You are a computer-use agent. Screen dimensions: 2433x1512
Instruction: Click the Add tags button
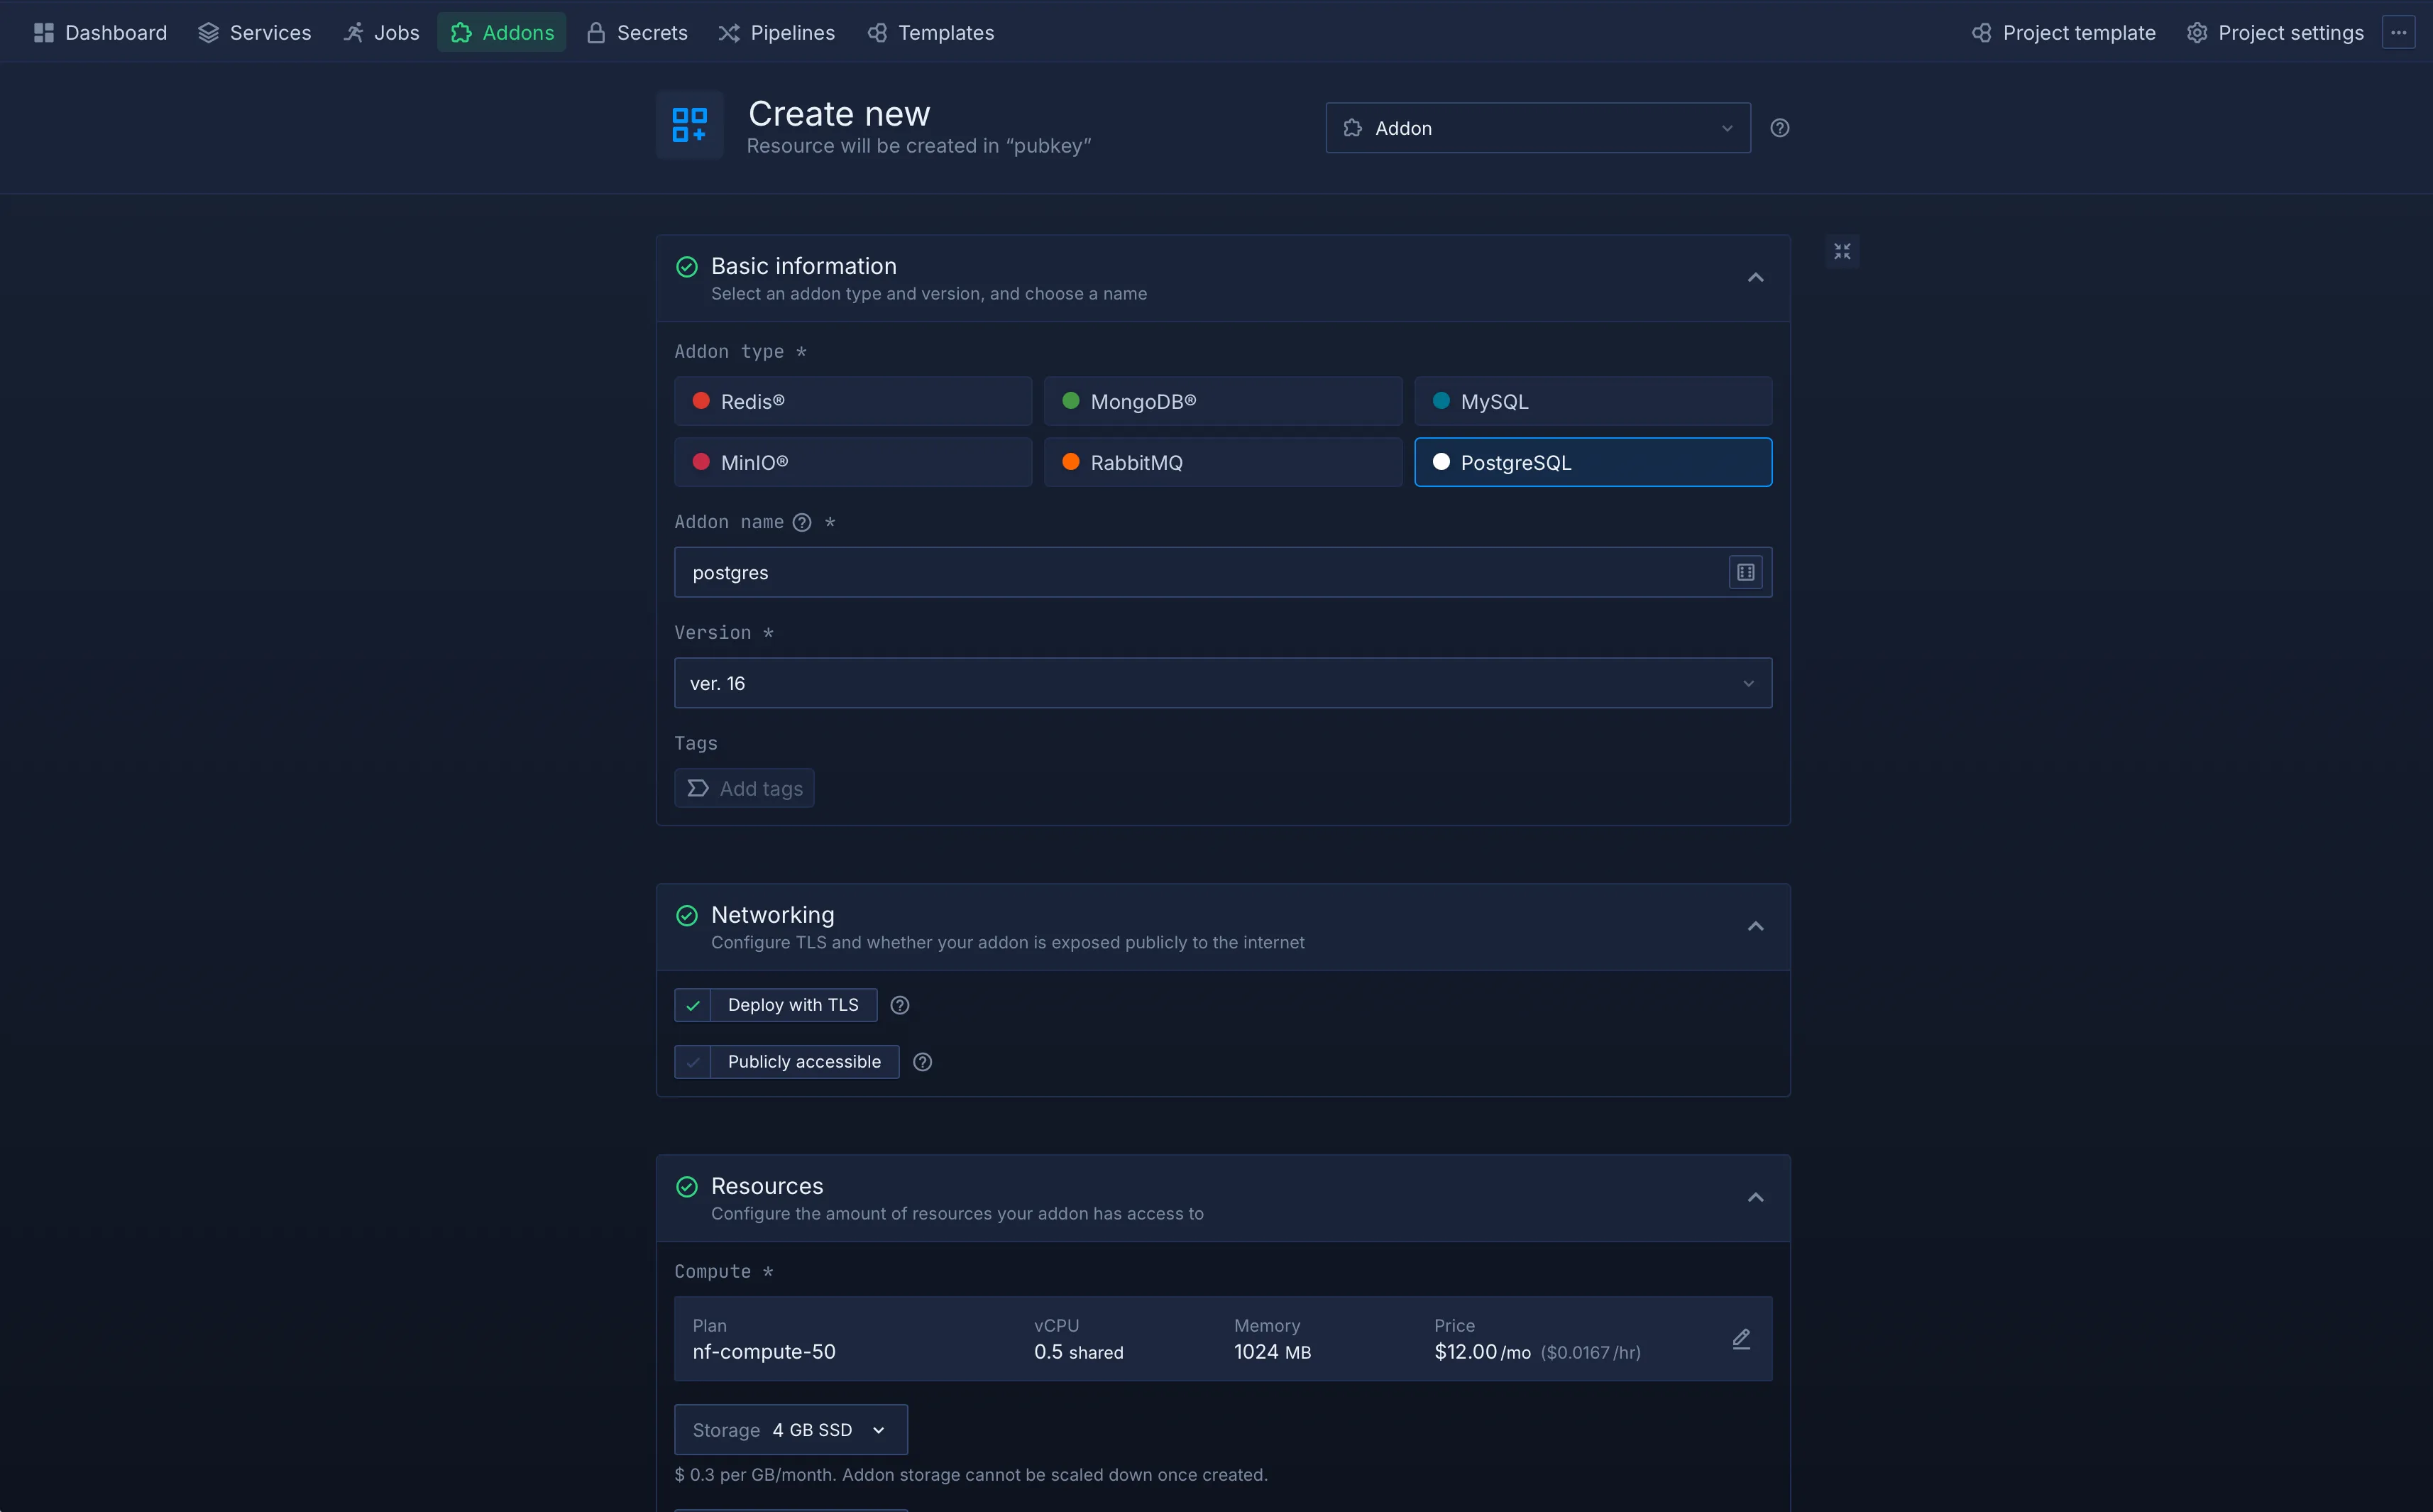coord(744,788)
